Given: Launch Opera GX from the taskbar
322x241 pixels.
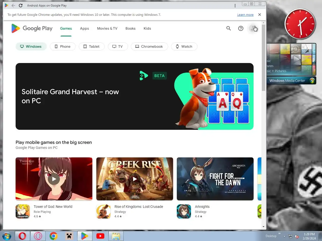Looking at the screenshot, I should tap(38, 236).
